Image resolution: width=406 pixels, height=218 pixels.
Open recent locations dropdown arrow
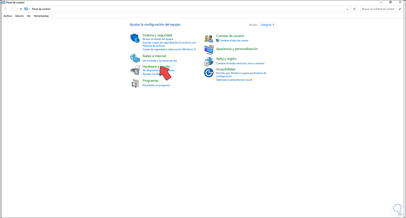16,9
